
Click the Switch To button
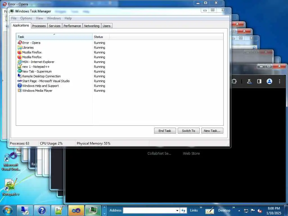pos(188,131)
